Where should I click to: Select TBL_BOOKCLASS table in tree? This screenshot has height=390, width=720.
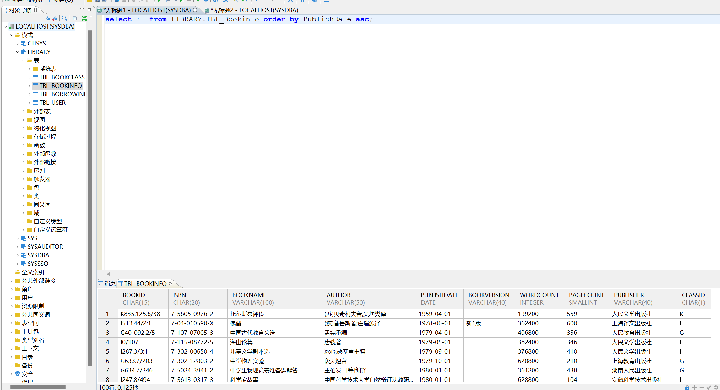tap(62, 77)
